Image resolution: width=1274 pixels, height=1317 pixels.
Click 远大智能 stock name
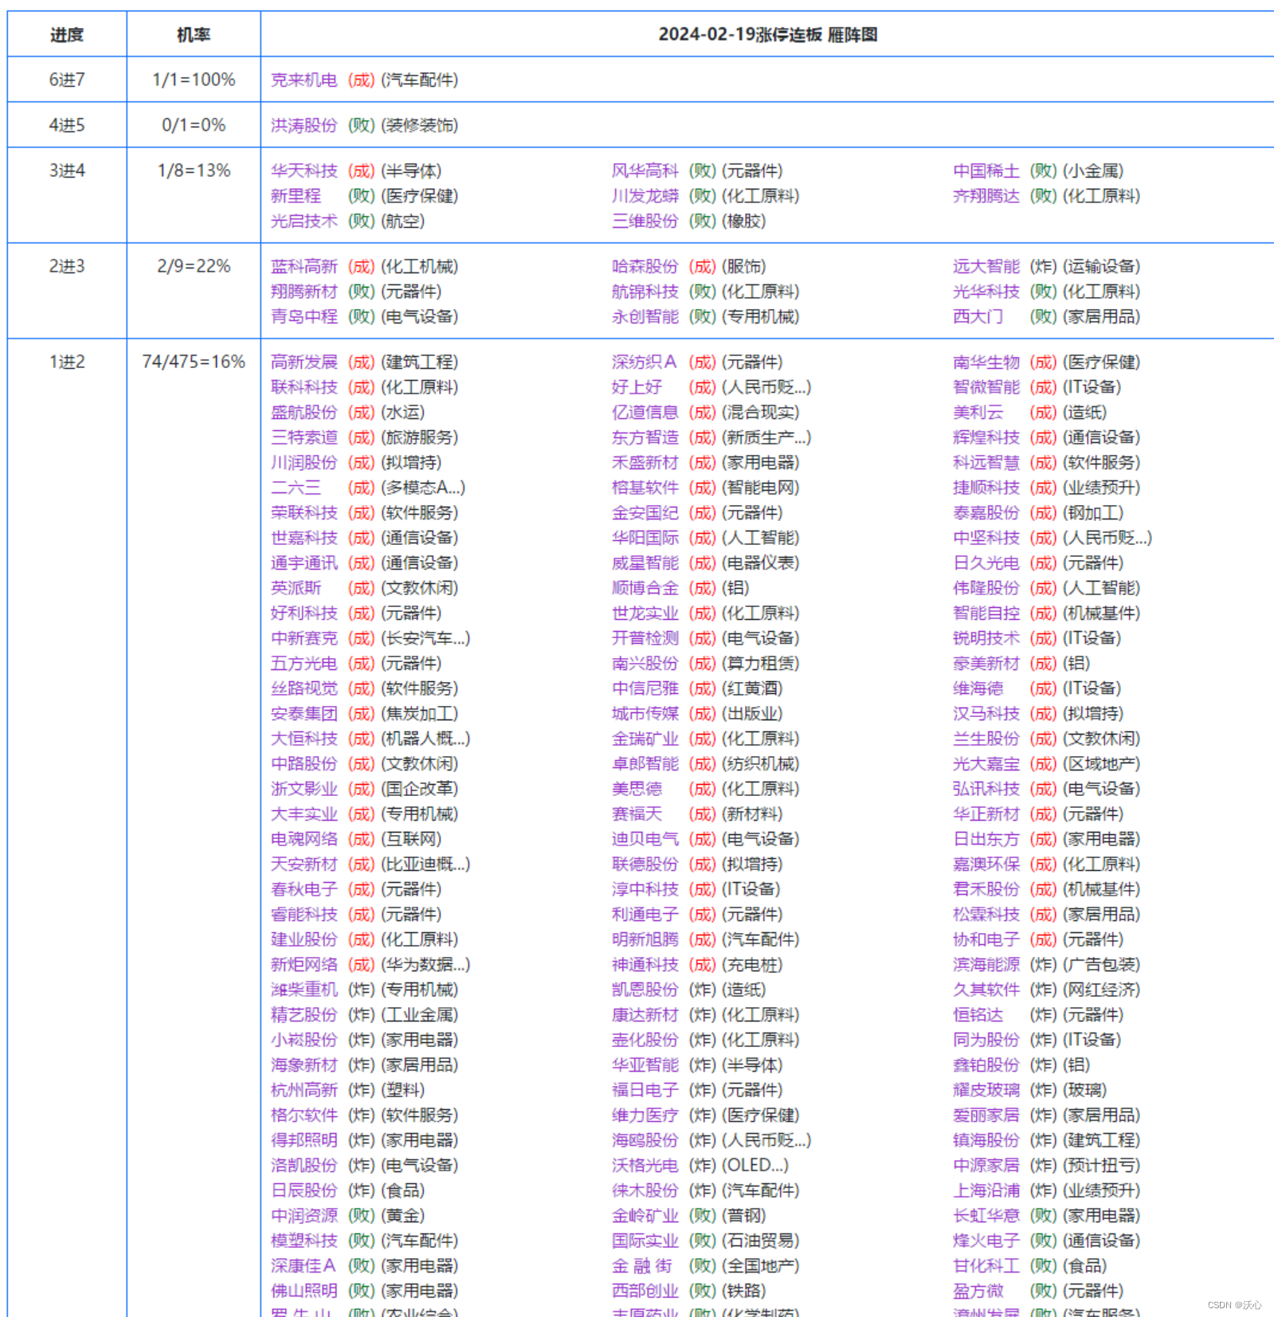coord(986,266)
